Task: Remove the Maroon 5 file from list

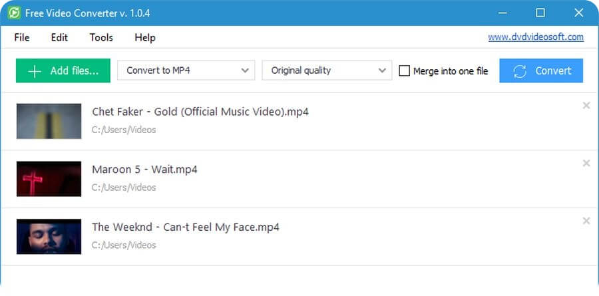Action: pos(586,163)
